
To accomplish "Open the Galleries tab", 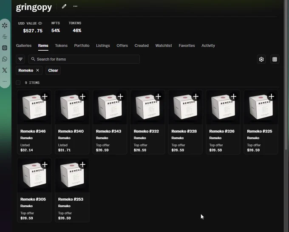I will pyautogui.click(x=24, y=46).
